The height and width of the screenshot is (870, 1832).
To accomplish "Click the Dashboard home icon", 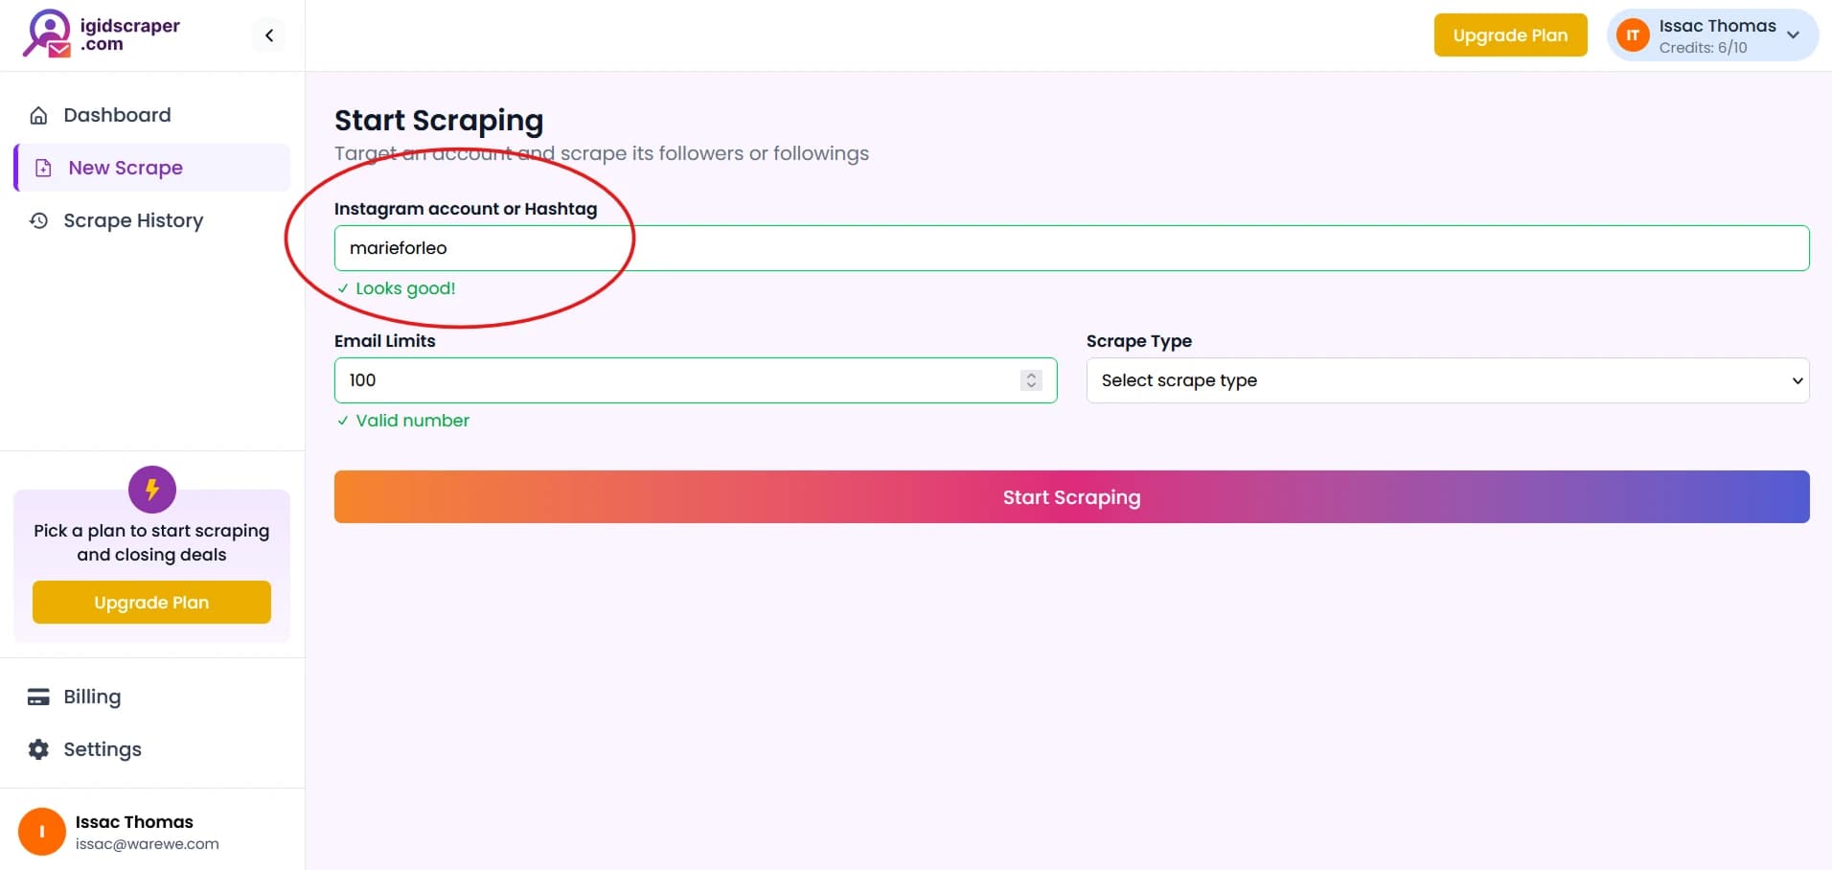I will click(38, 116).
